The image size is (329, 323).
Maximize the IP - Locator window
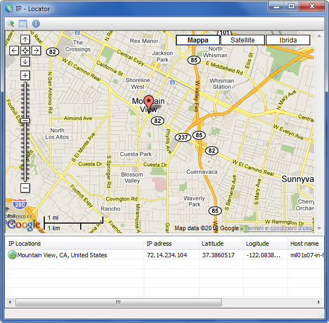(x=291, y=7)
